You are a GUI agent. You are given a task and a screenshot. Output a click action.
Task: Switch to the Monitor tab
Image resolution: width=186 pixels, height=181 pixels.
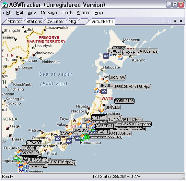(x=14, y=22)
